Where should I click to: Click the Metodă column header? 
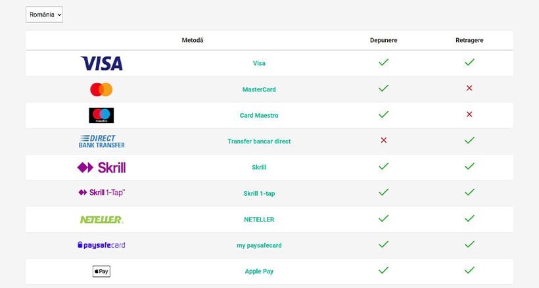point(193,40)
